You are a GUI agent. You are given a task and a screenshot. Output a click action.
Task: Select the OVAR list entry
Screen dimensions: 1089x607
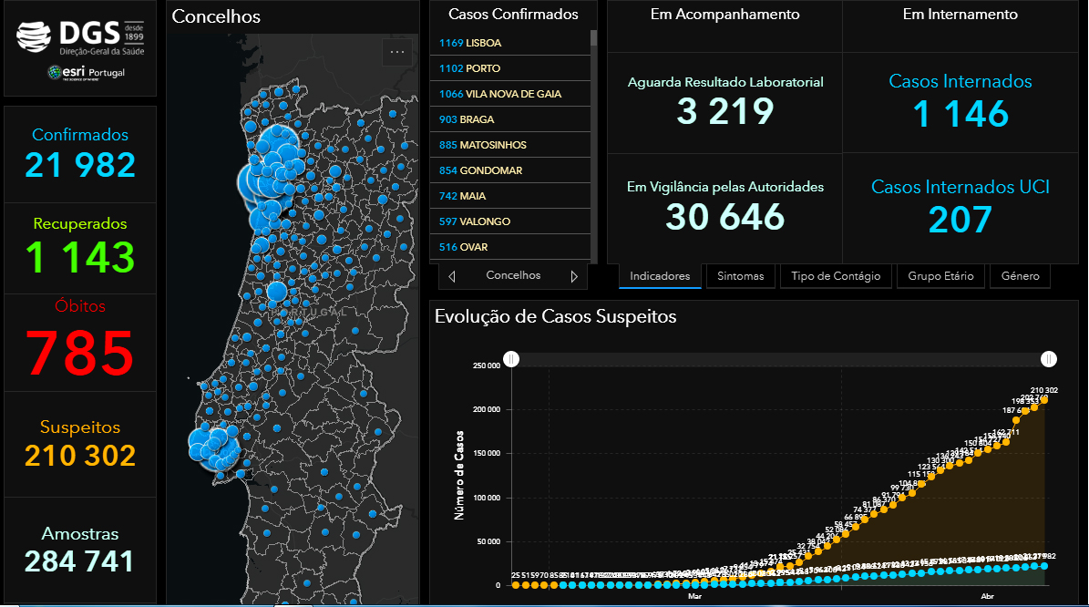pyautogui.click(x=509, y=247)
